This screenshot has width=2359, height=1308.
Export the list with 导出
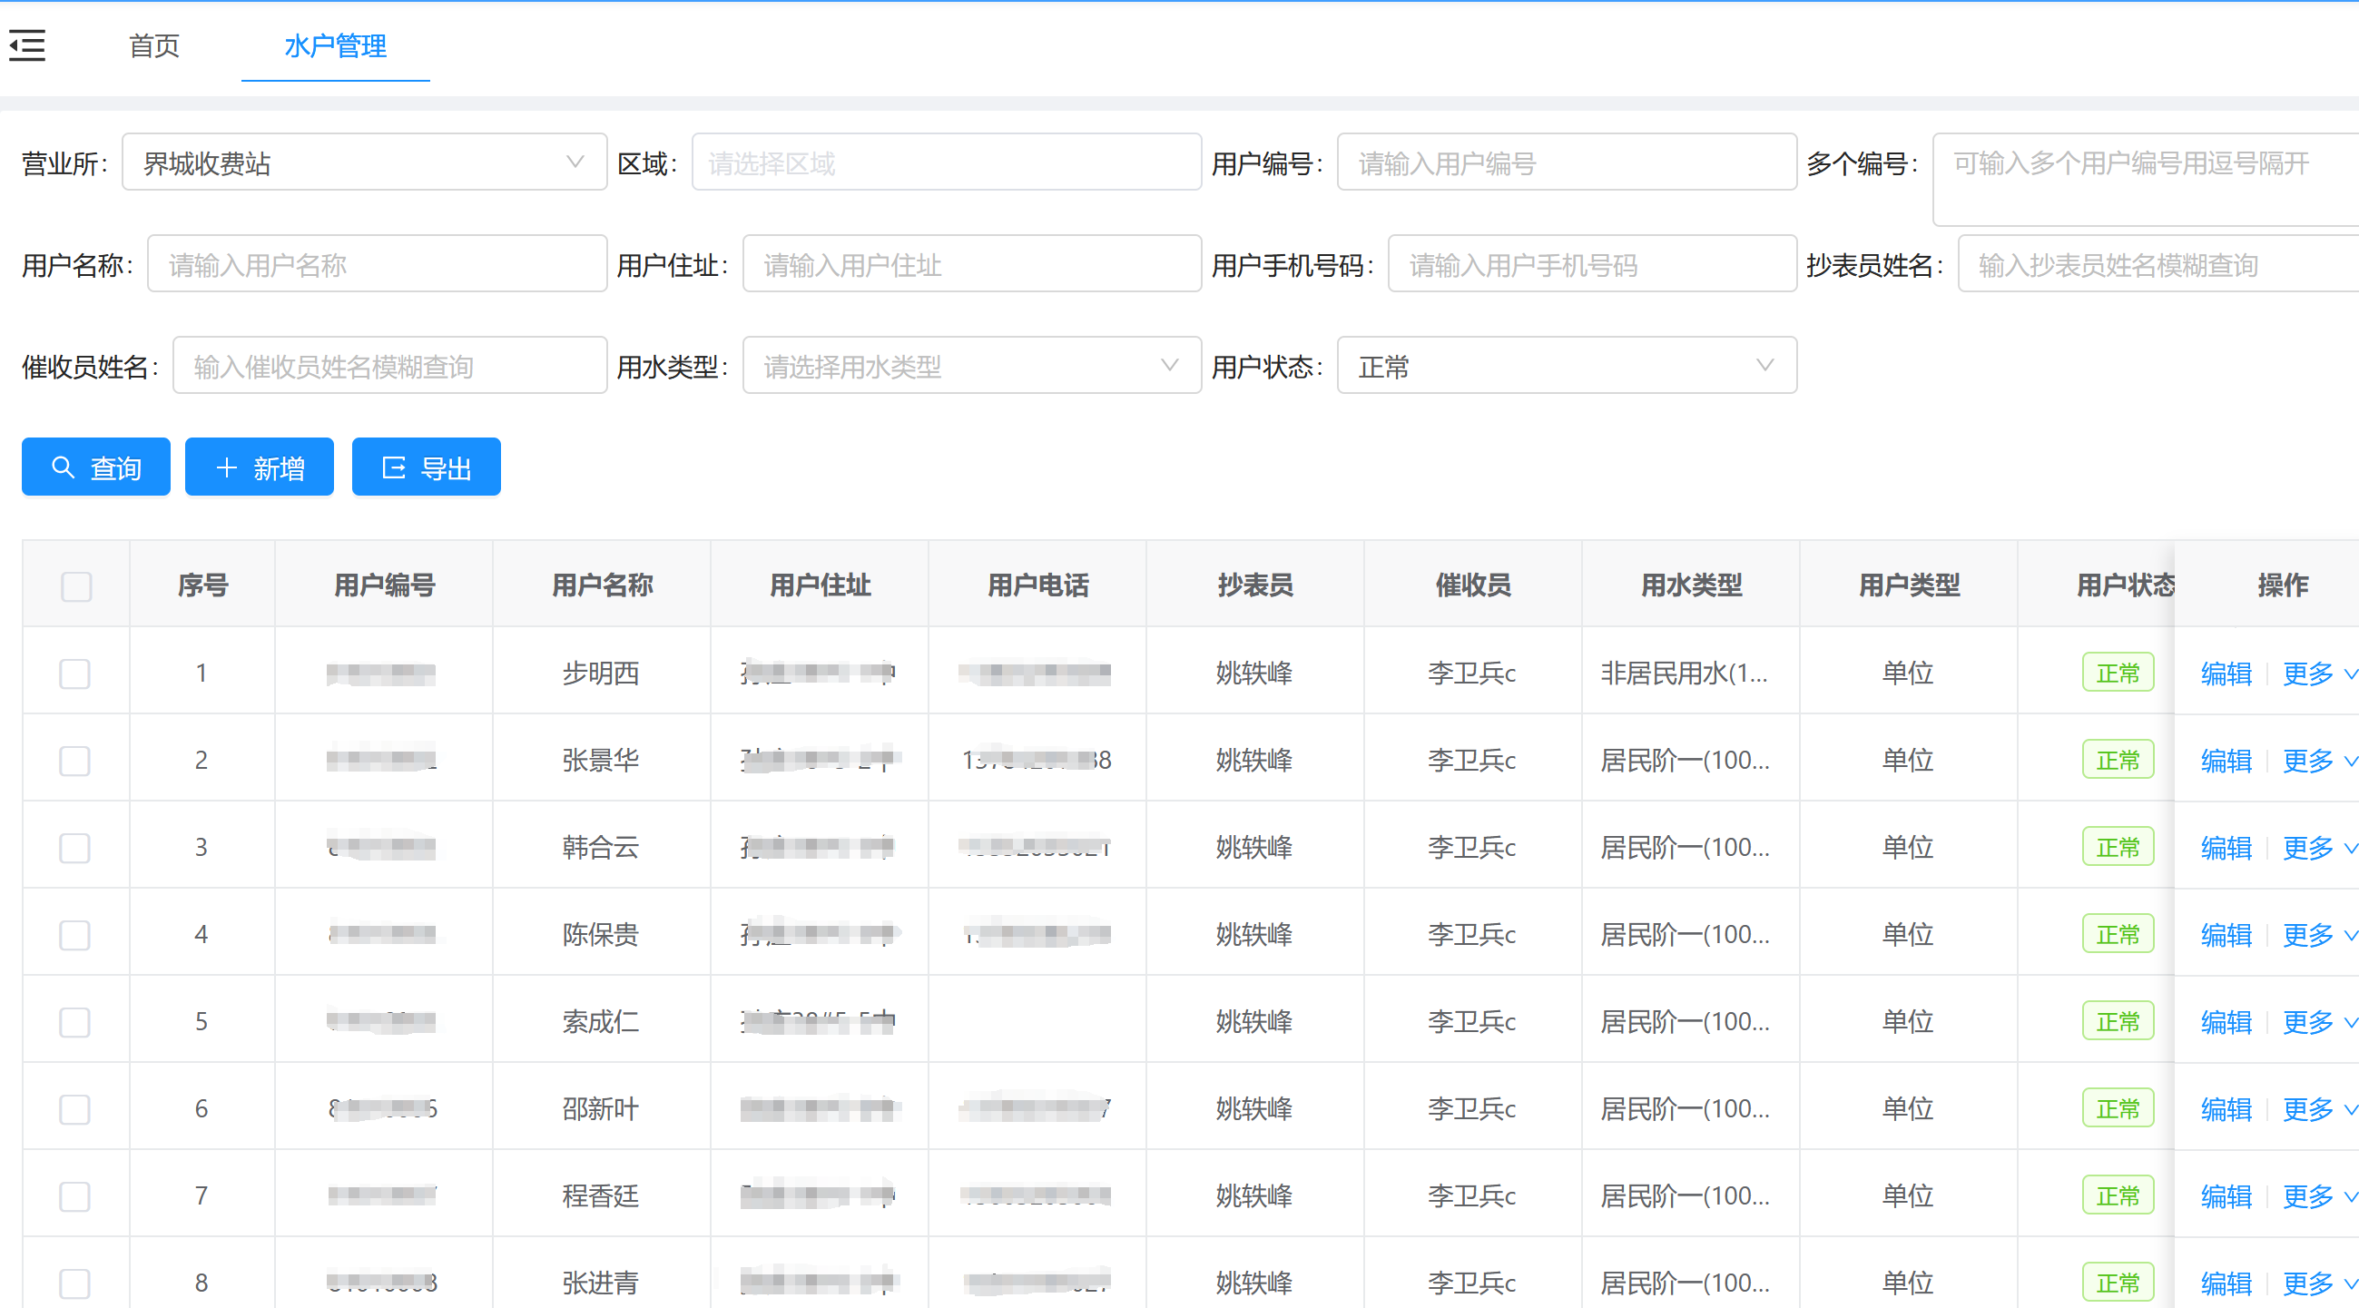(426, 467)
